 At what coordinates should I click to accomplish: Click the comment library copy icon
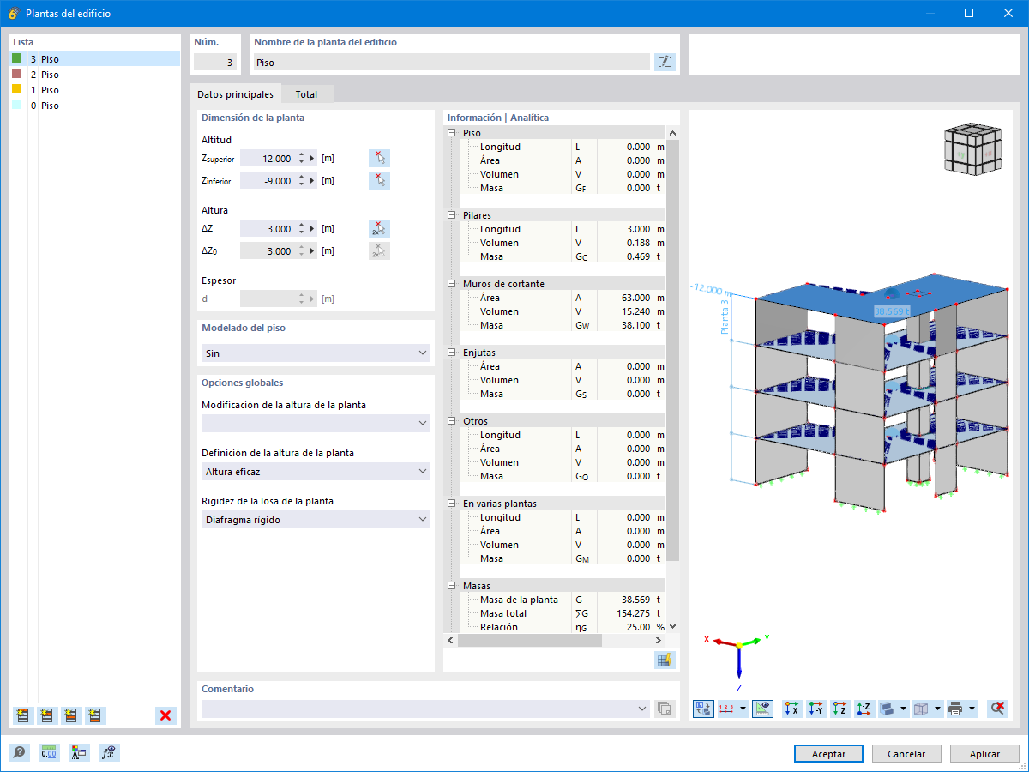(665, 709)
